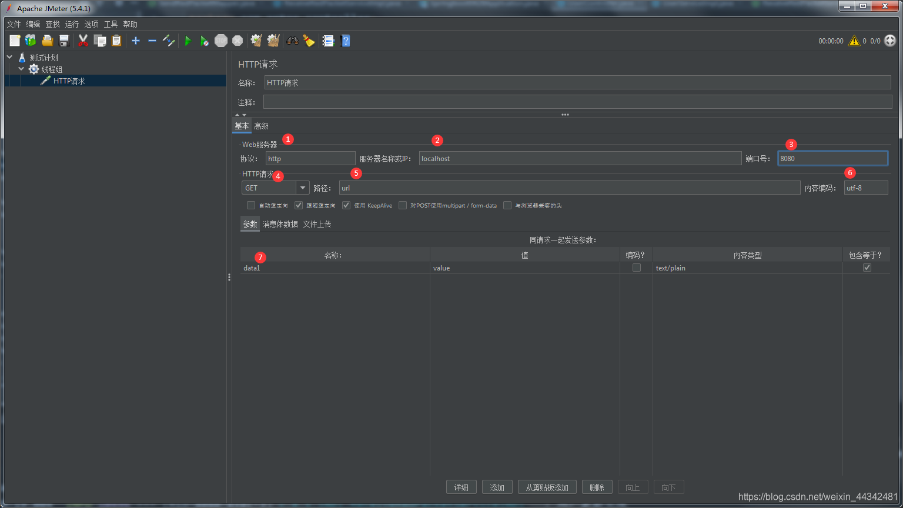Clear results with single broom-gear icon
The width and height of the screenshot is (903, 508).
coord(256,41)
